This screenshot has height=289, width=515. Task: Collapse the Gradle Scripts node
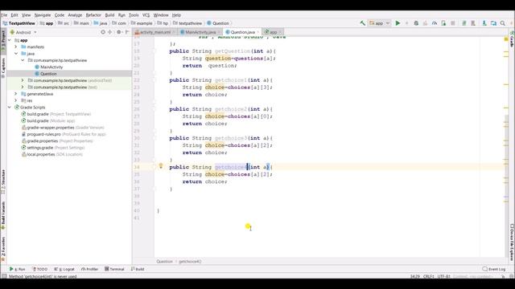(9, 107)
